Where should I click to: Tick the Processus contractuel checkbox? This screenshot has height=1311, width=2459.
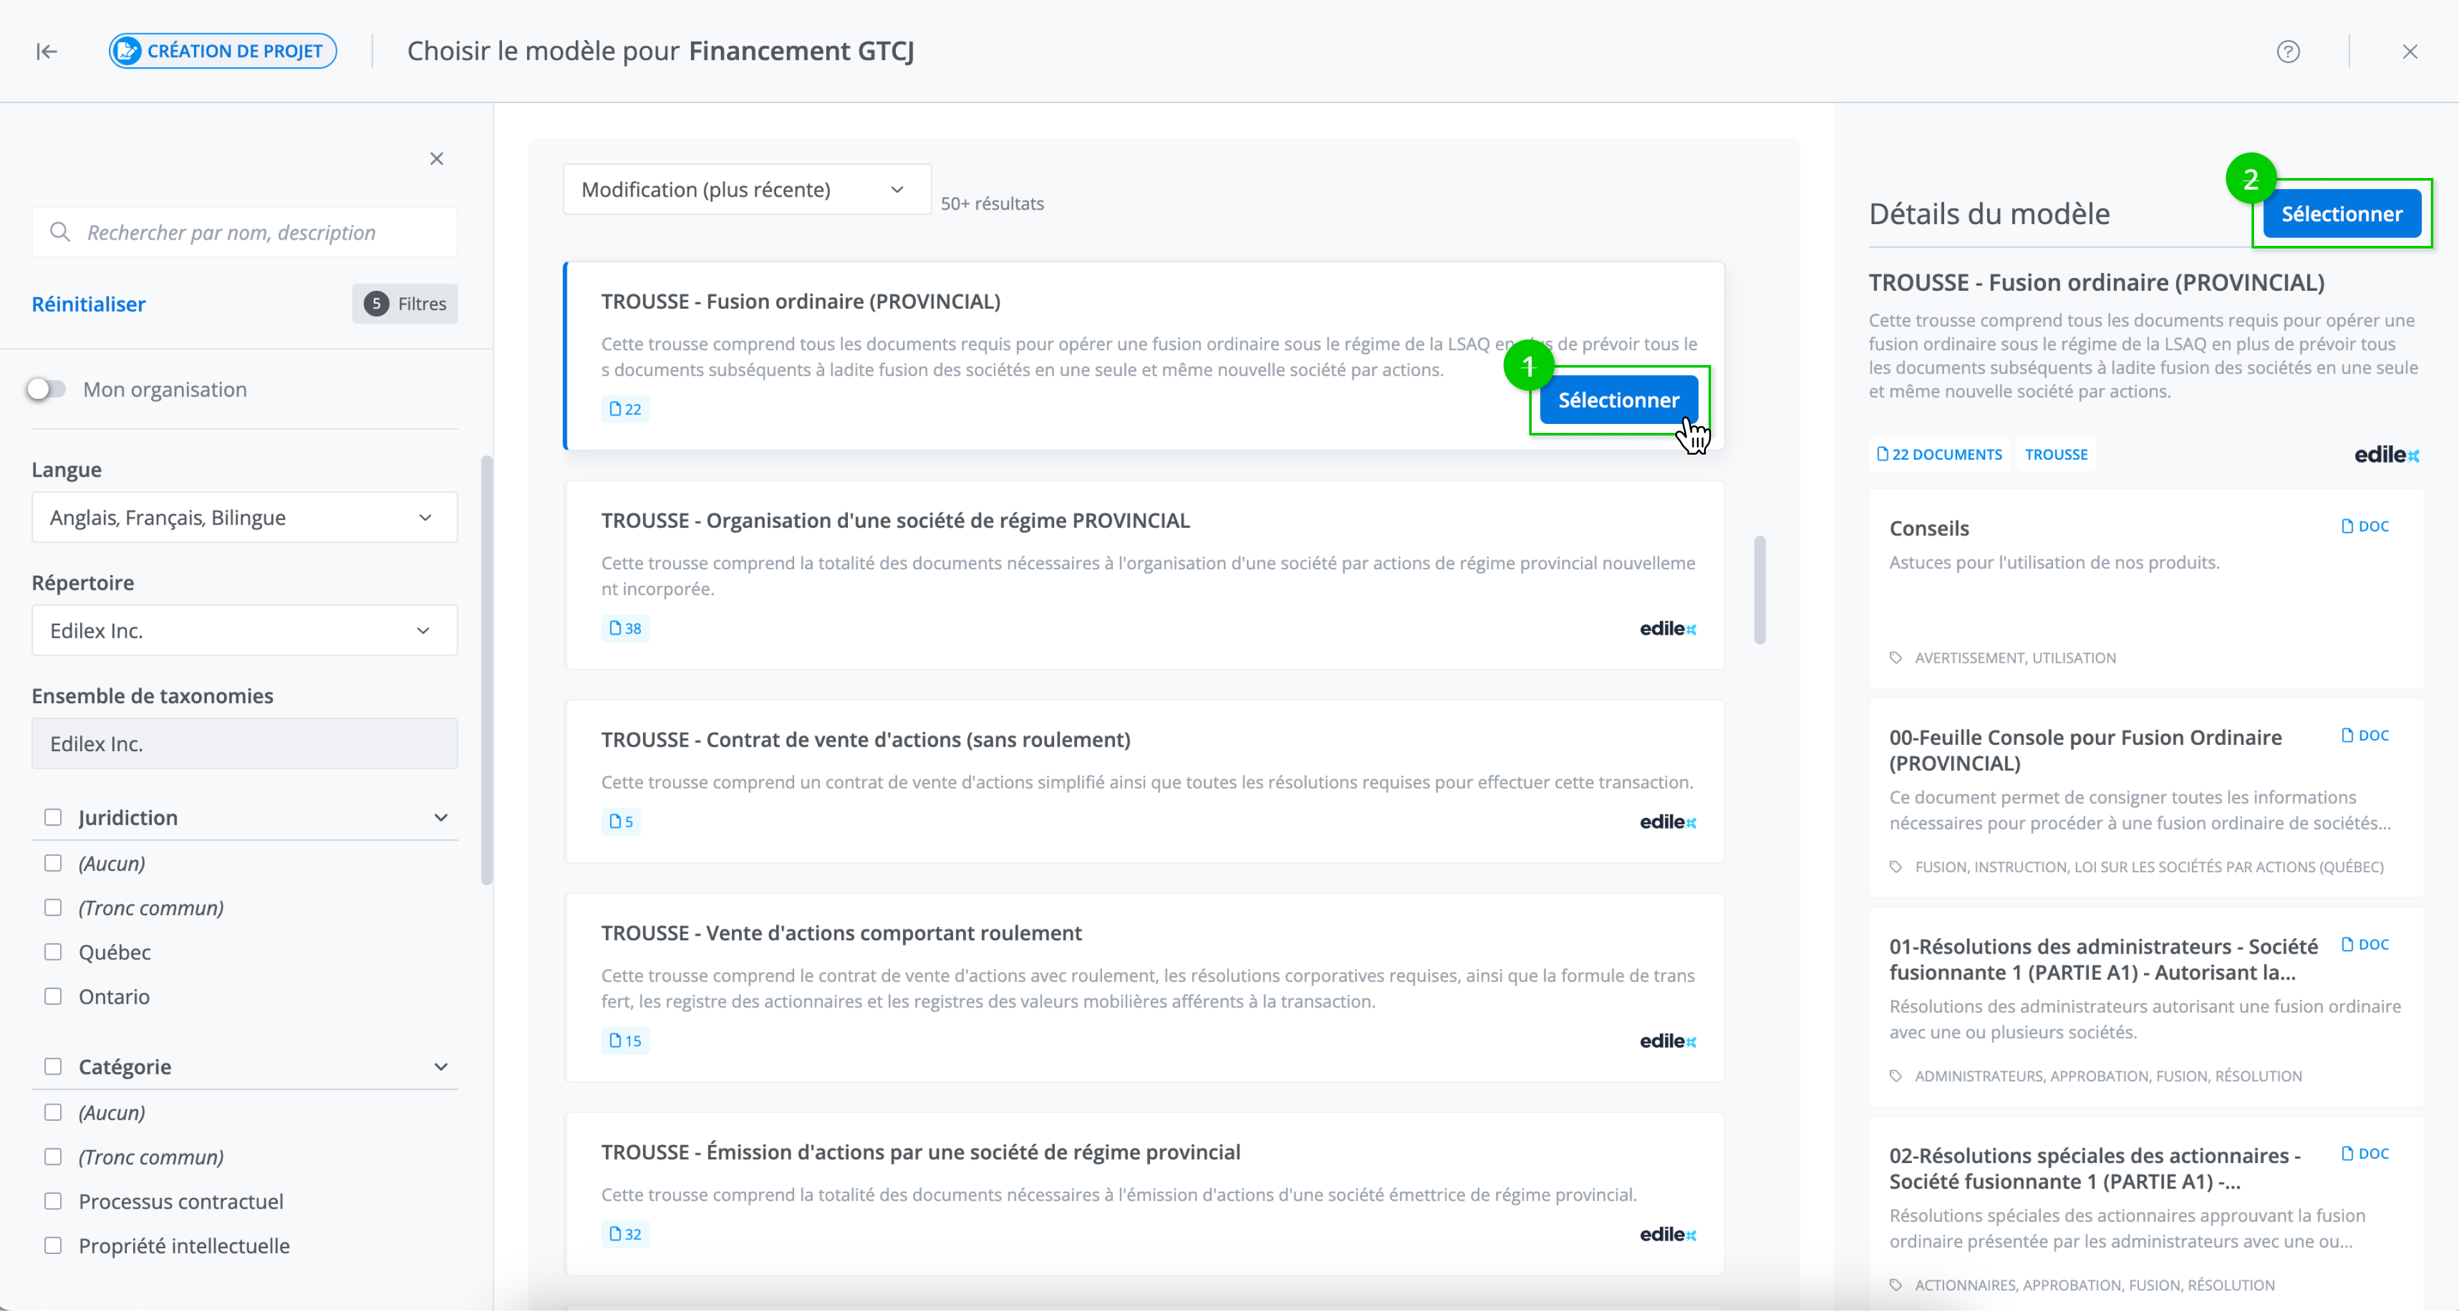(53, 1201)
